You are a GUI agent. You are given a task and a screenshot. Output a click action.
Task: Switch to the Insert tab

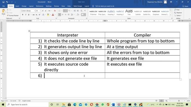click(17, 6)
